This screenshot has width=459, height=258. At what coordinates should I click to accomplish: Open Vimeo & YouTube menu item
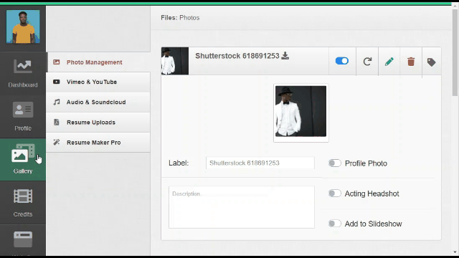pos(98,82)
